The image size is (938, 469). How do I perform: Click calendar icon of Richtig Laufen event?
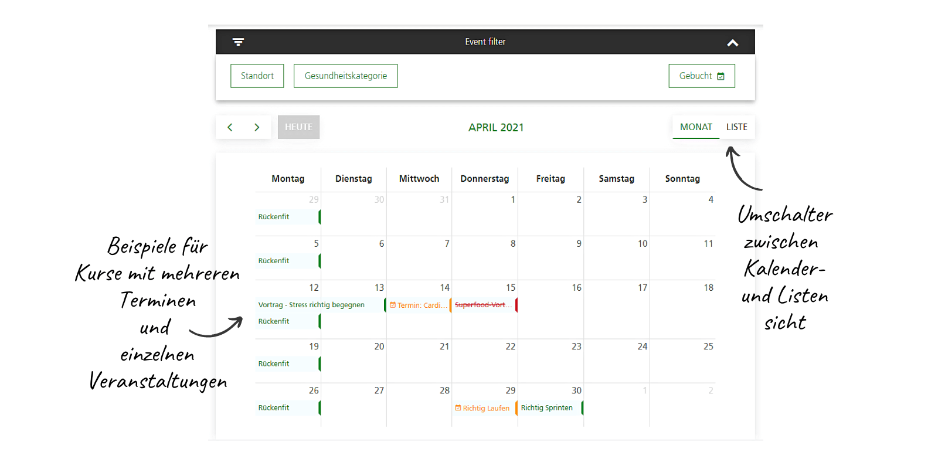pyautogui.click(x=458, y=408)
